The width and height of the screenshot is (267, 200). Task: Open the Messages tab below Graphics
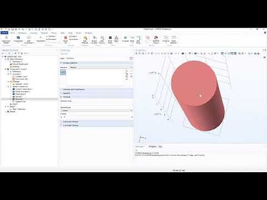click(140, 147)
